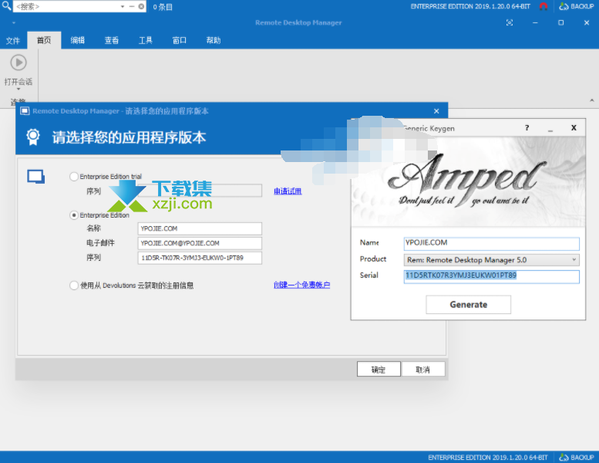Expand the 打开会话 dropdown arrow

click(19, 89)
